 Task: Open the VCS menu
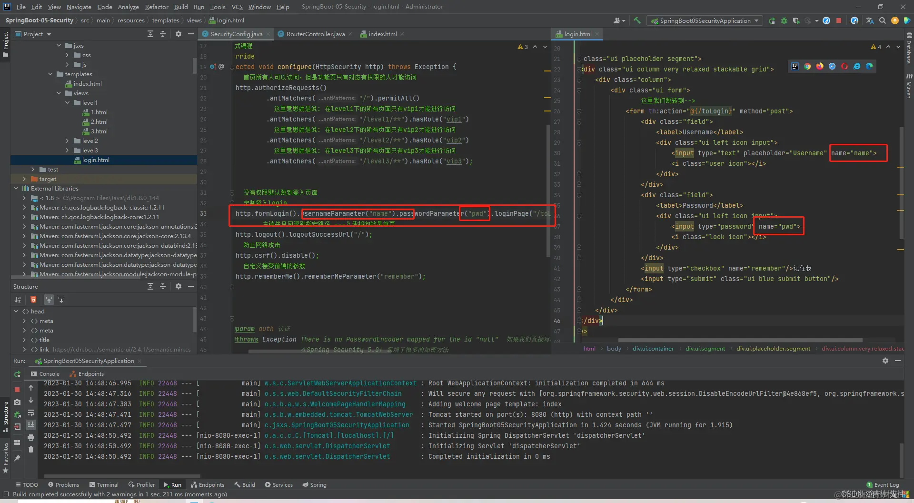pyautogui.click(x=237, y=7)
